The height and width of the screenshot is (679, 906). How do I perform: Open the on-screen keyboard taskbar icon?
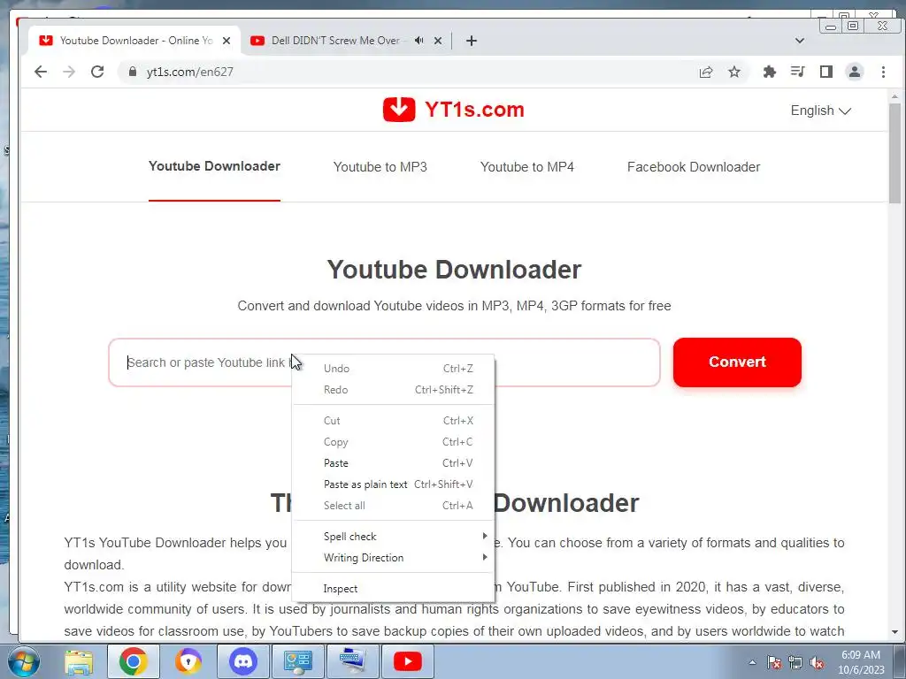point(353,661)
